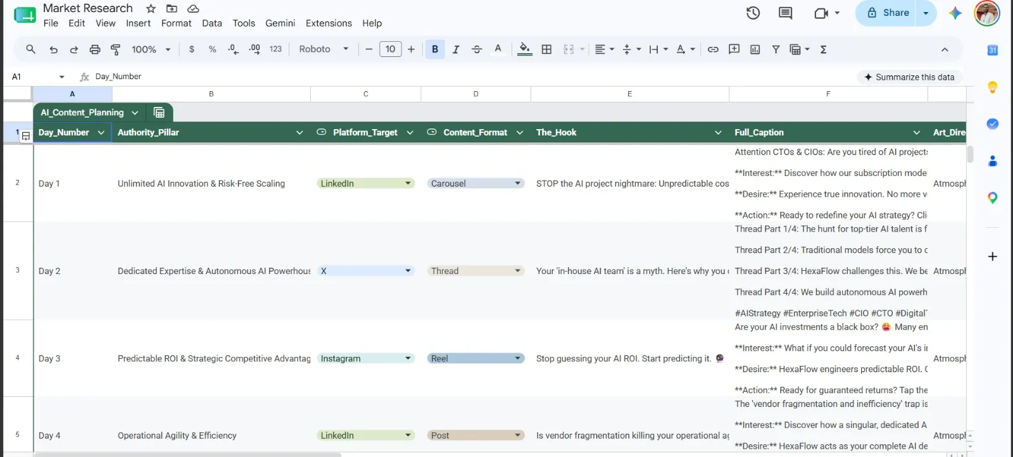Open the Day 1 LinkedIn platform dropdown
The image size is (1013, 457).
click(408, 184)
